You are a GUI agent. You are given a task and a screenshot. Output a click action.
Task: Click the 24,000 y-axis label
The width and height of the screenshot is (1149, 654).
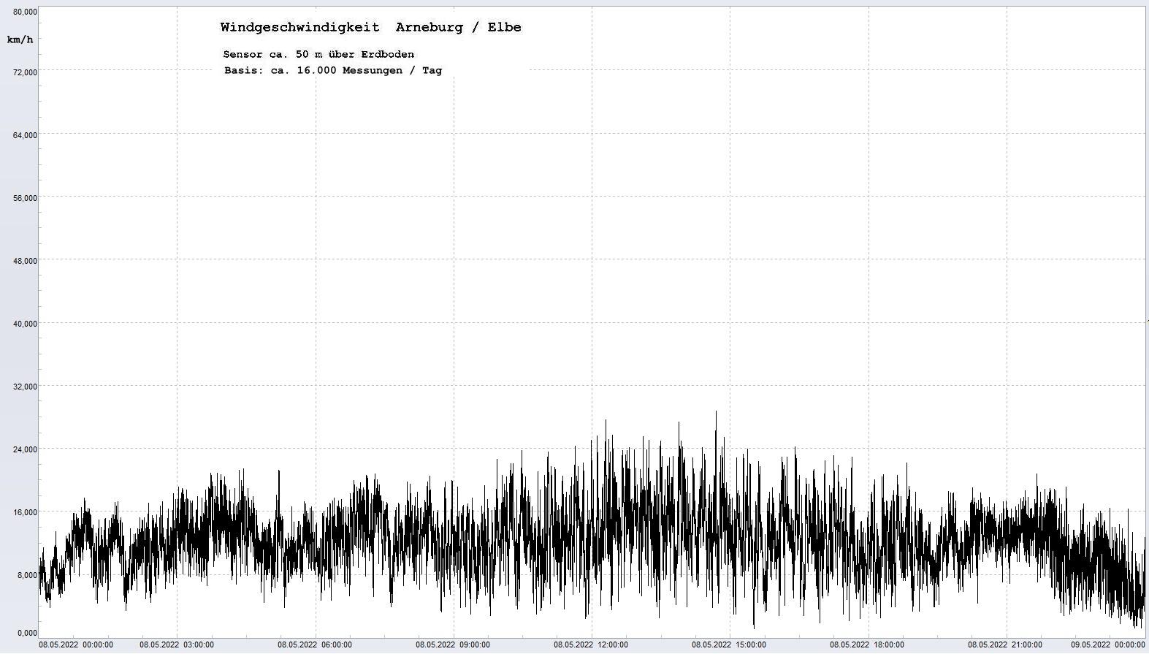pos(25,449)
